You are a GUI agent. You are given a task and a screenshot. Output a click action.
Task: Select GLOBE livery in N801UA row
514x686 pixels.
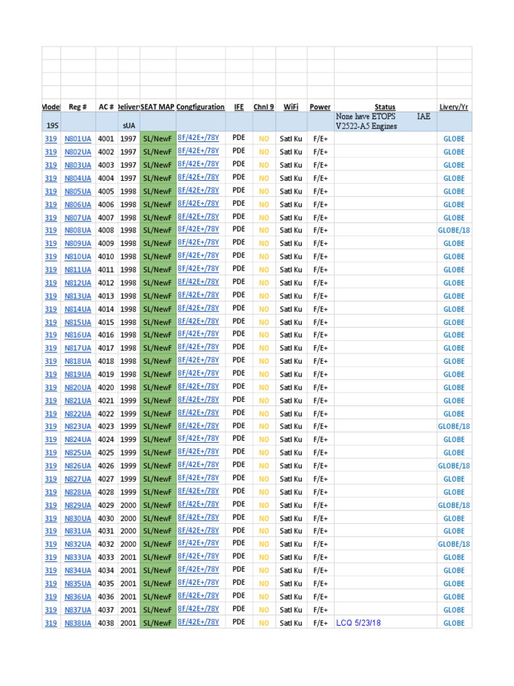454,139
